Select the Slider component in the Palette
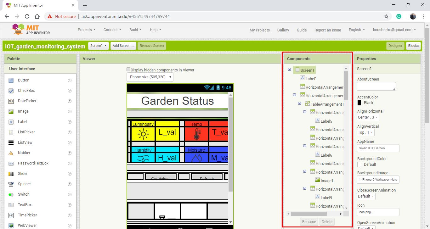Viewport: 430px width, 229px height. pos(23,173)
